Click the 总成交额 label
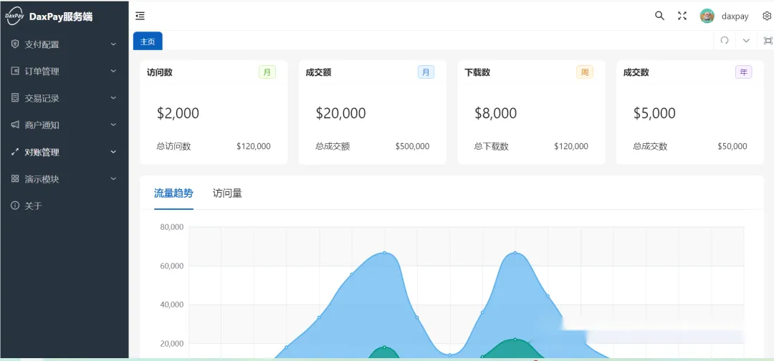774x361 pixels. click(x=333, y=146)
